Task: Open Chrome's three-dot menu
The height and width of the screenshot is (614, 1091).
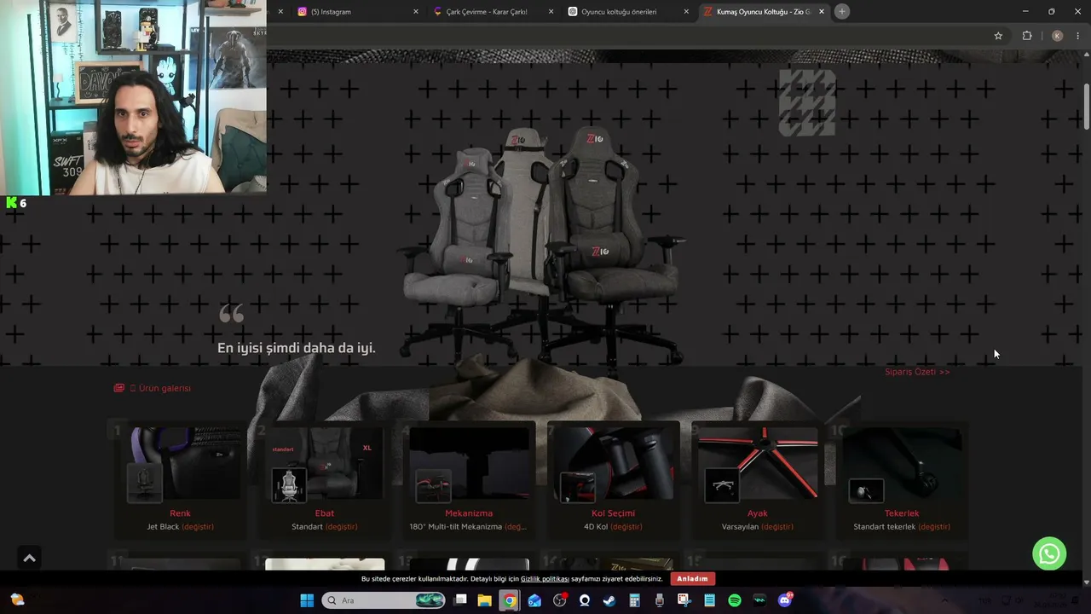Action: click(x=1078, y=36)
